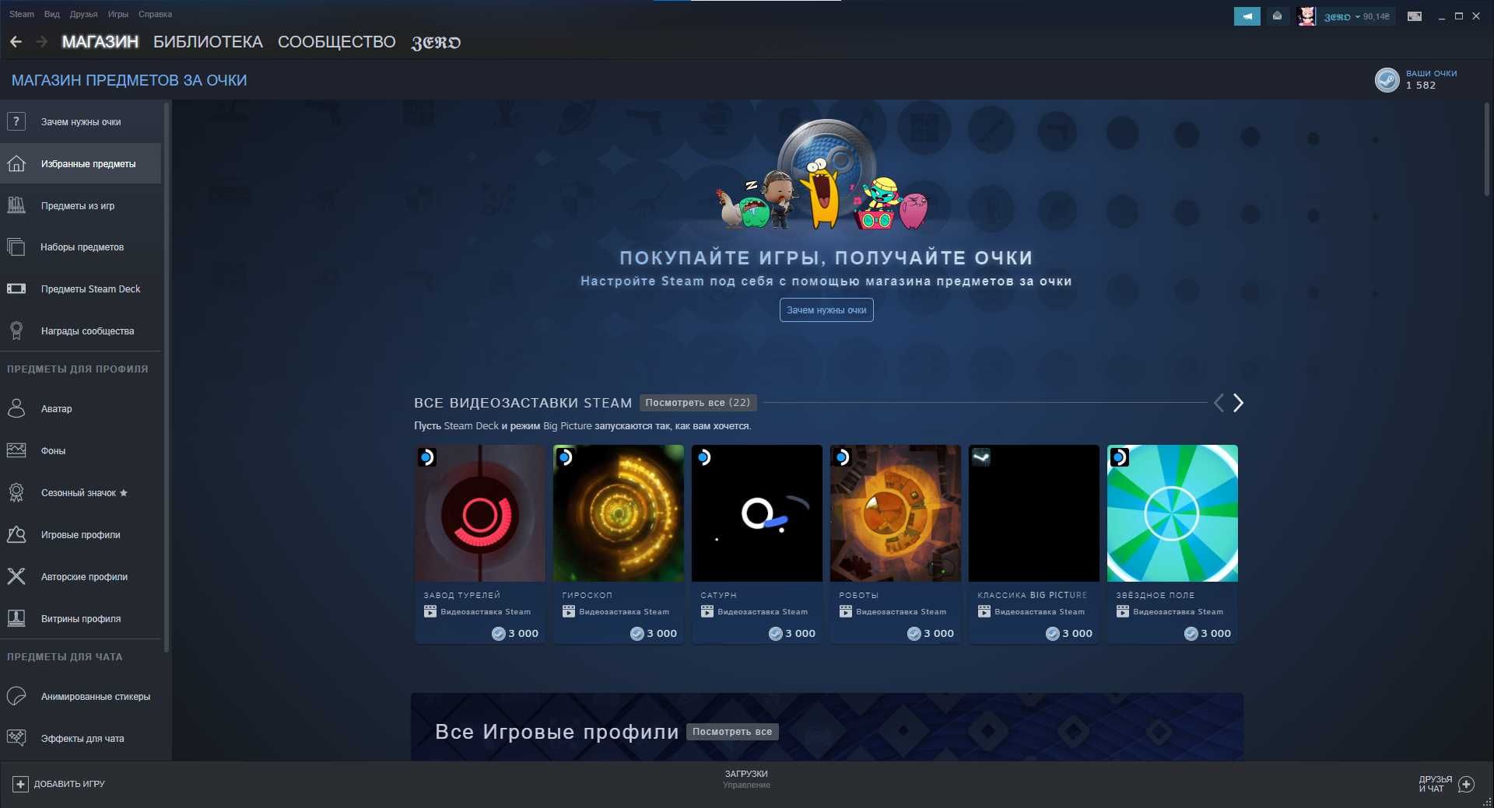Viewport: 1494px width, 808px height.
Task: Click the forward navigation arrow
Action: click(42, 42)
